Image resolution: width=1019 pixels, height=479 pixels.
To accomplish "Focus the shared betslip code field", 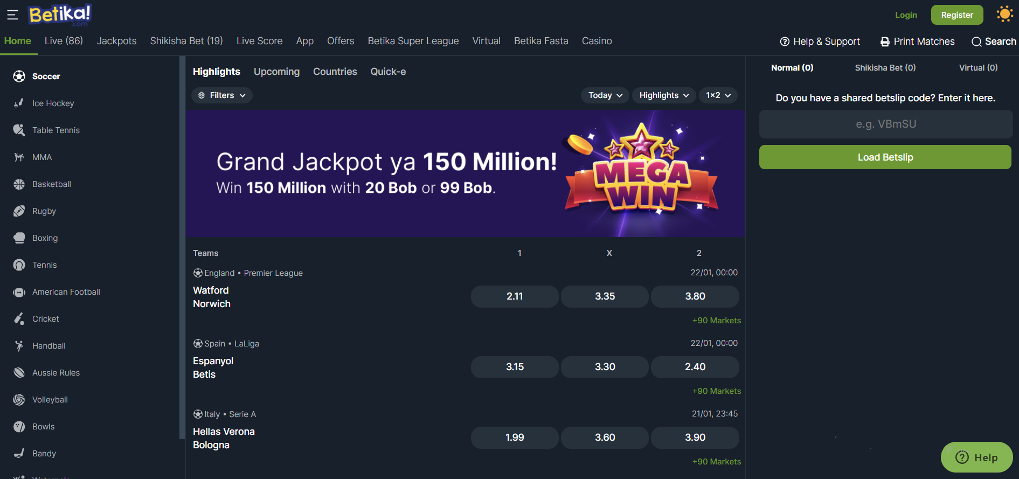I will pos(885,124).
